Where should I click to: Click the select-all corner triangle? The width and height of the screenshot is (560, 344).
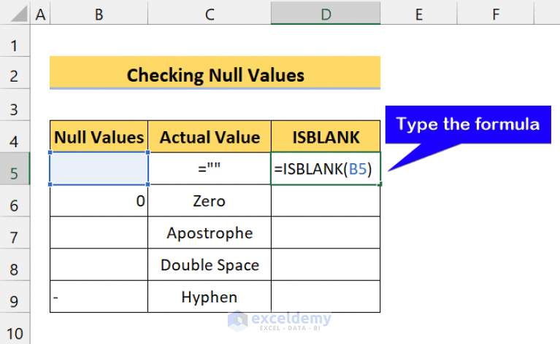(15, 13)
